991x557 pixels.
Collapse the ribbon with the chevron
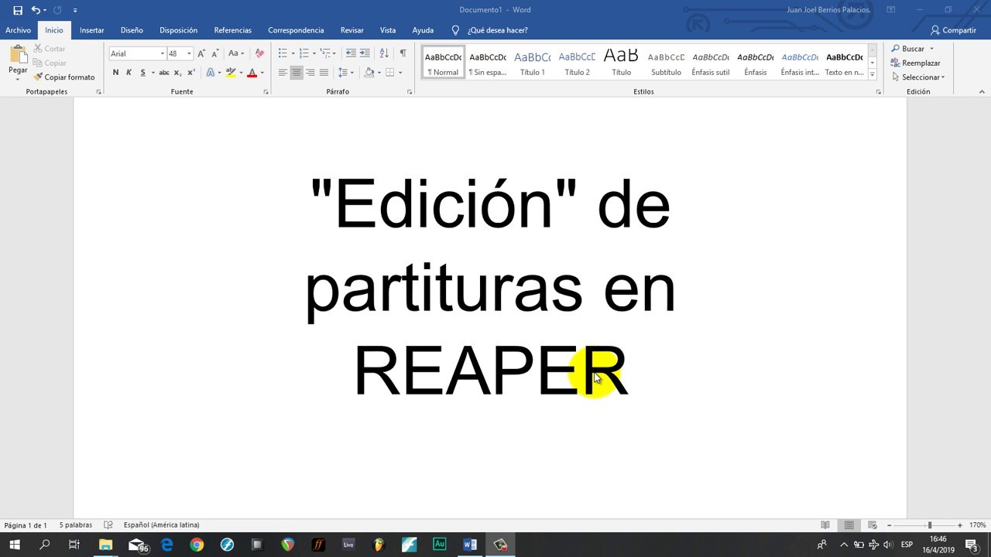pyautogui.click(x=982, y=91)
